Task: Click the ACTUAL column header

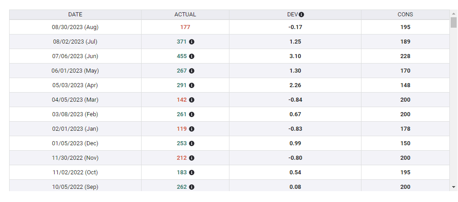Action: tap(185, 15)
